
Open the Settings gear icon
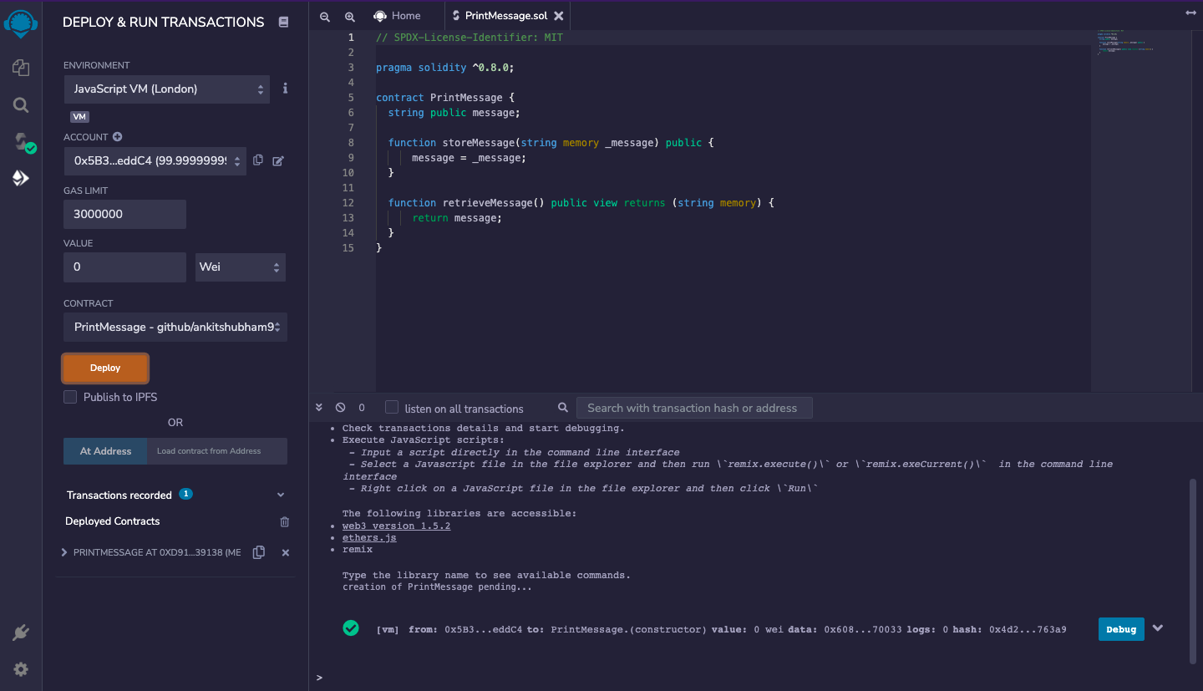(x=21, y=669)
